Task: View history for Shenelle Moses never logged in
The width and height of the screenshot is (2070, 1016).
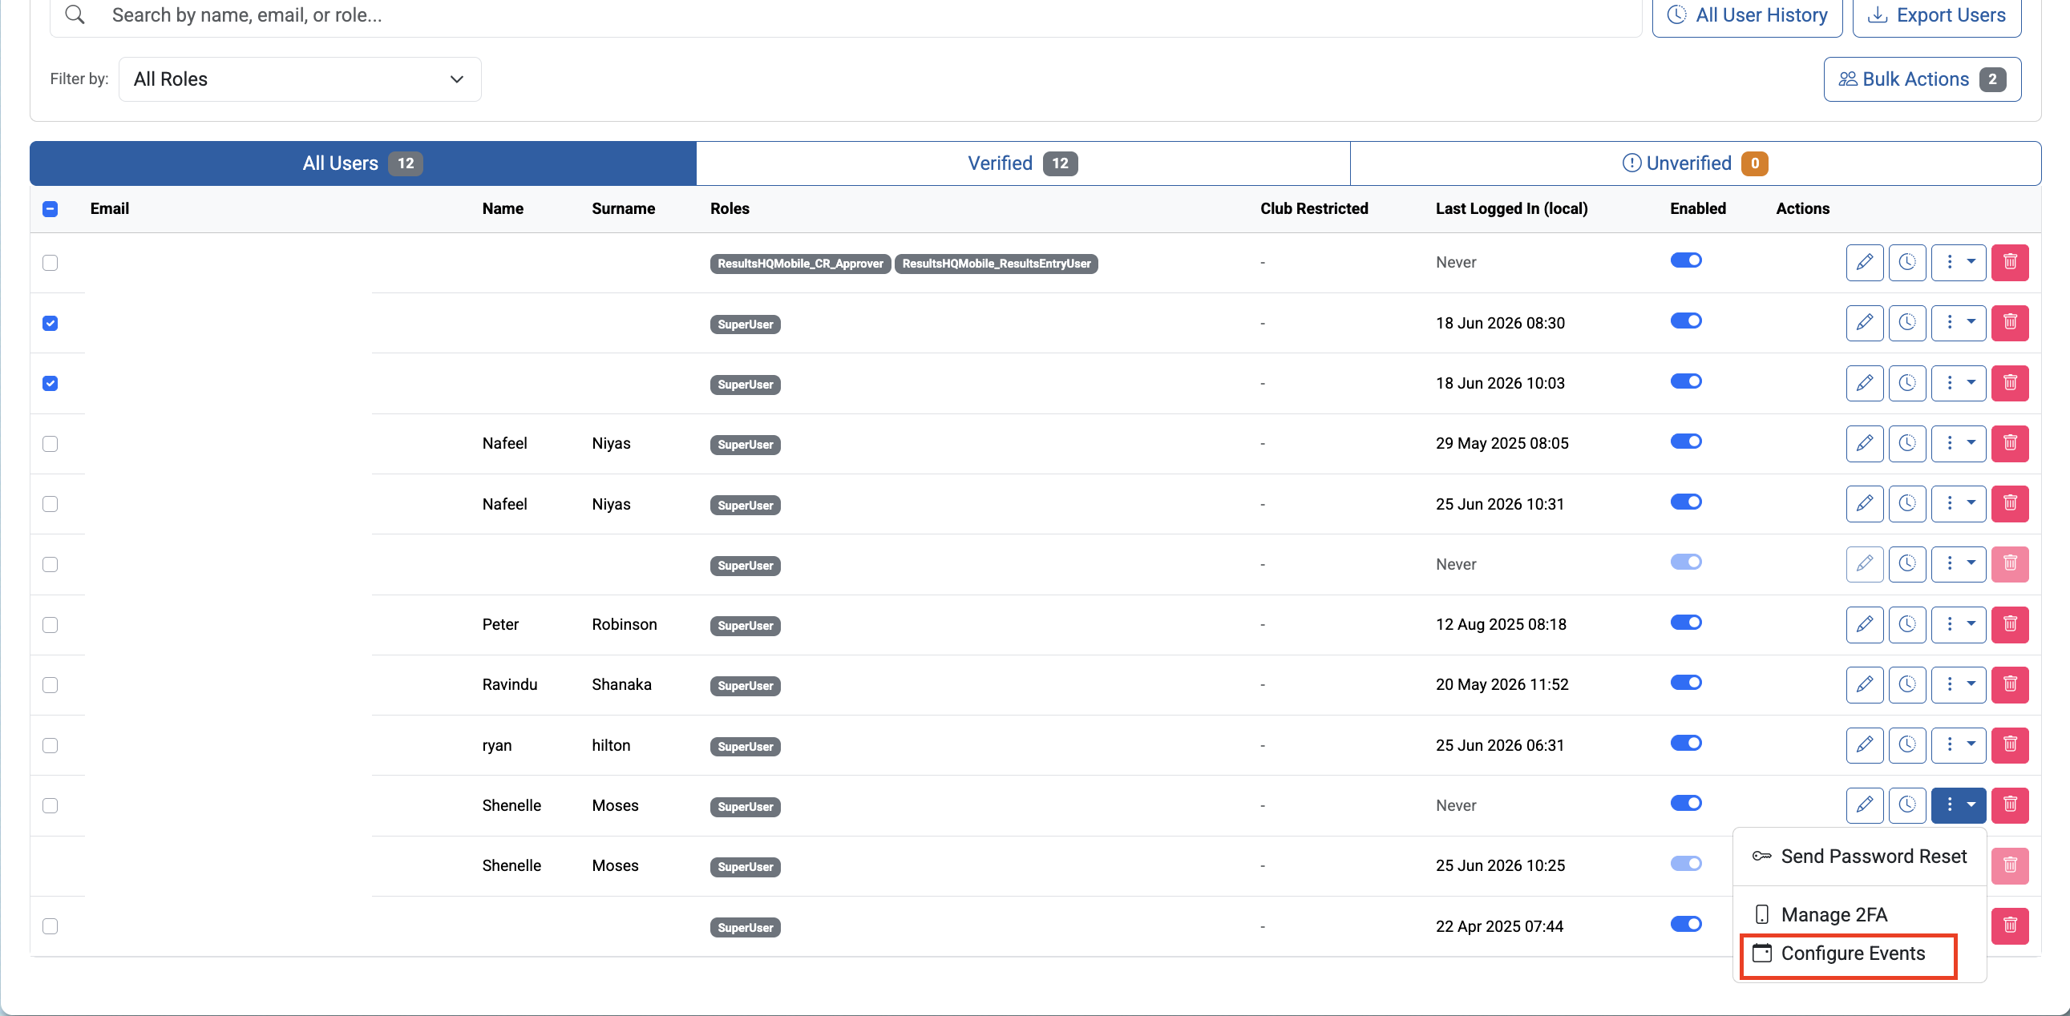Action: pyautogui.click(x=1907, y=805)
